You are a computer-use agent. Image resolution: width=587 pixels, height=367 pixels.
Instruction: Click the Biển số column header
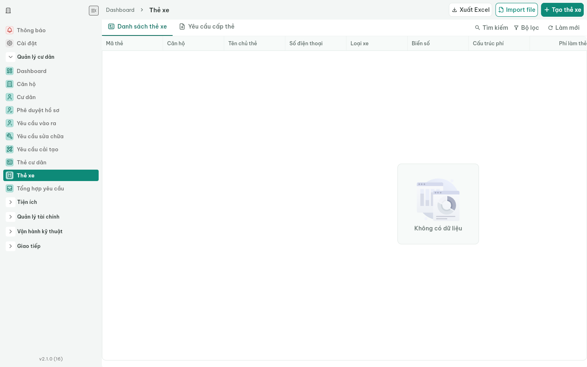[438, 43]
